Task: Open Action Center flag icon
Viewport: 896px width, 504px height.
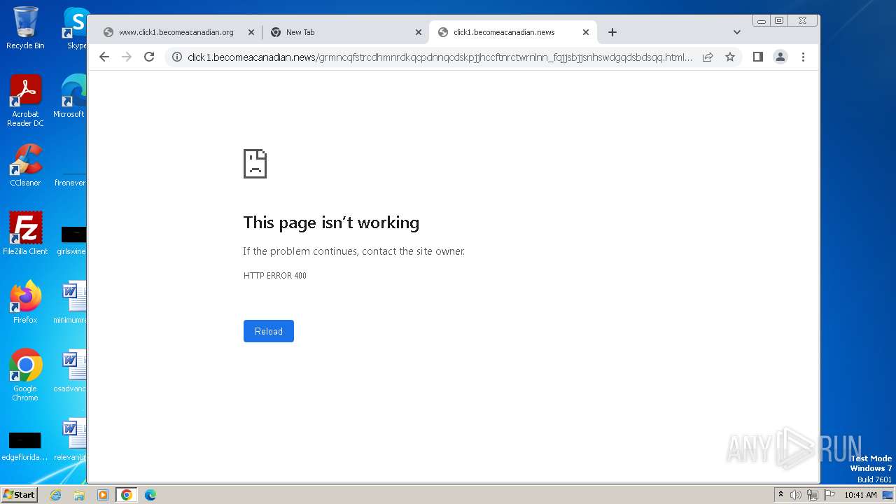Action: point(829,495)
